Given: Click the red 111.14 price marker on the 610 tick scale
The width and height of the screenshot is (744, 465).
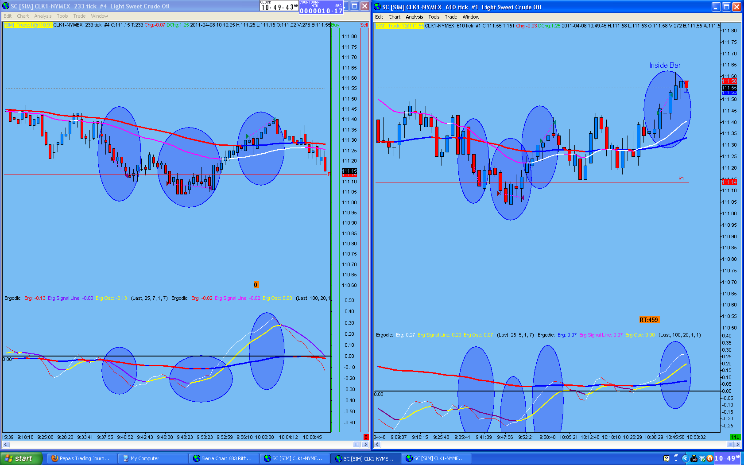Looking at the screenshot, I should [x=729, y=182].
